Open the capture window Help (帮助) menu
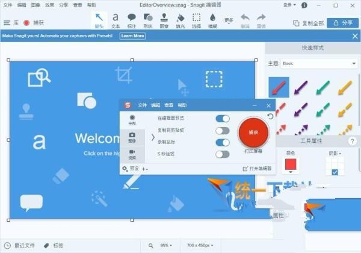The height and width of the screenshot is (253, 361). pos(182,105)
